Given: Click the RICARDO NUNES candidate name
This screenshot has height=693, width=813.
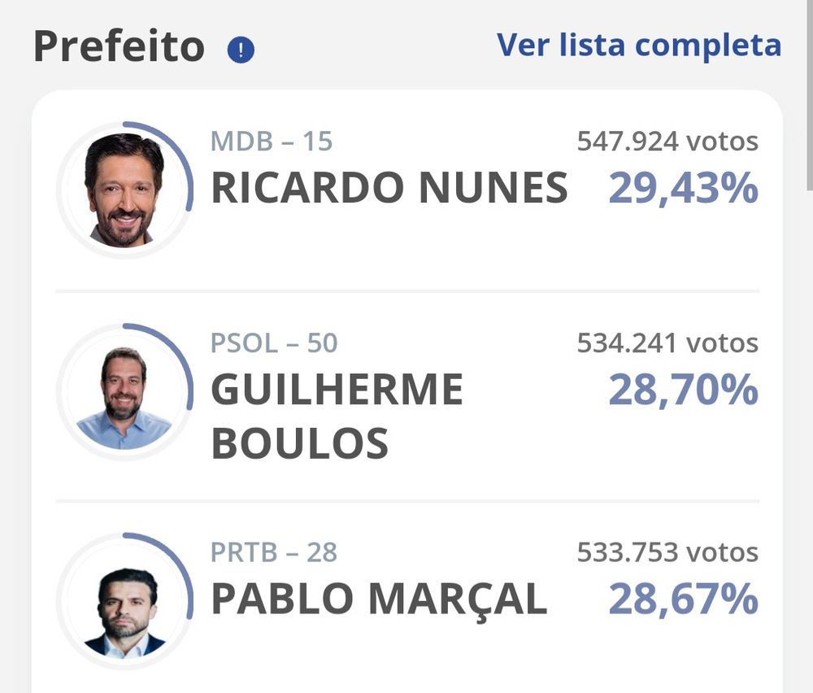Looking at the screenshot, I should click(389, 189).
